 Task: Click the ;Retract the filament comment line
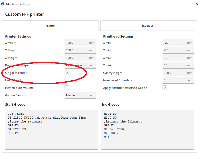(123, 121)
